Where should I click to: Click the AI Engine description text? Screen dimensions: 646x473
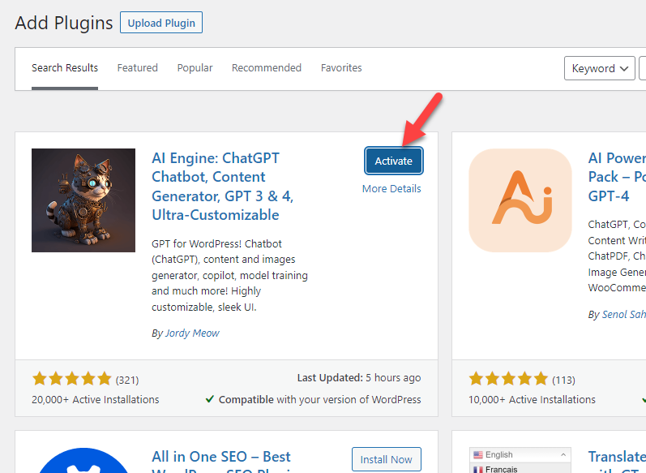click(229, 276)
